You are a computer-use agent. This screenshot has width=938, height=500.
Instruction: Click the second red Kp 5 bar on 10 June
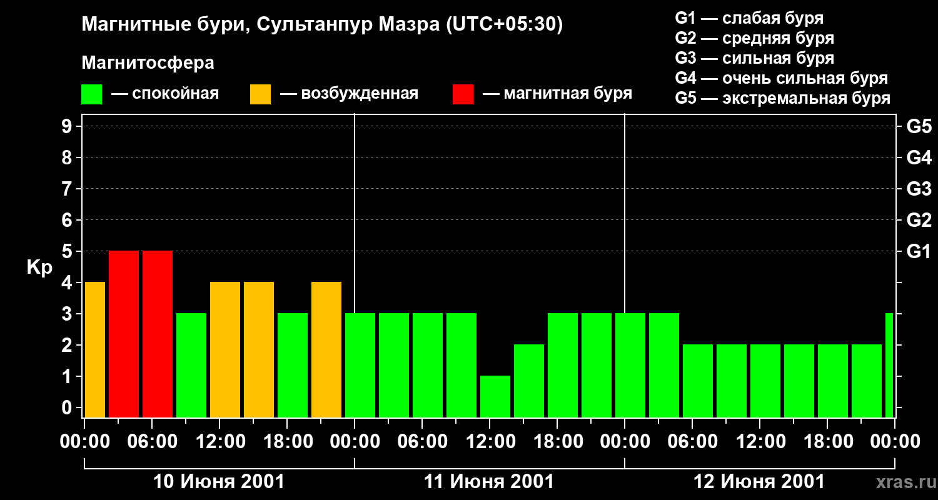158,334
